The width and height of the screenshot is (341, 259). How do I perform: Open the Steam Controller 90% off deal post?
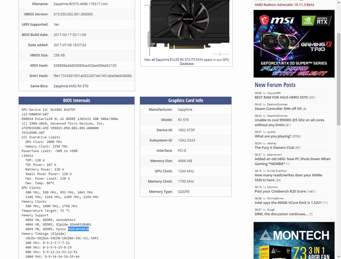[x=278, y=108]
